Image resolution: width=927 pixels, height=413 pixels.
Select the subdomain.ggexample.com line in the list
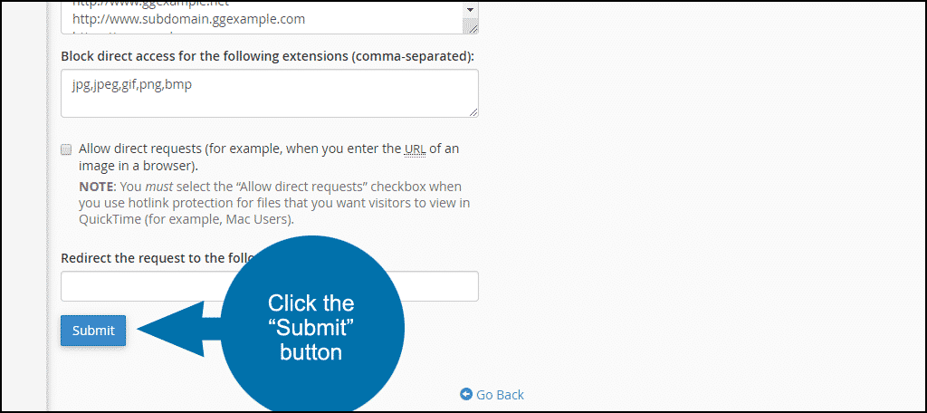click(x=188, y=19)
